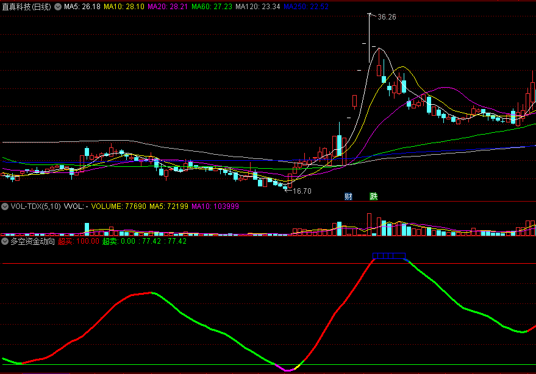
Task: Click the 16.70 low price label
Action: click(302, 191)
